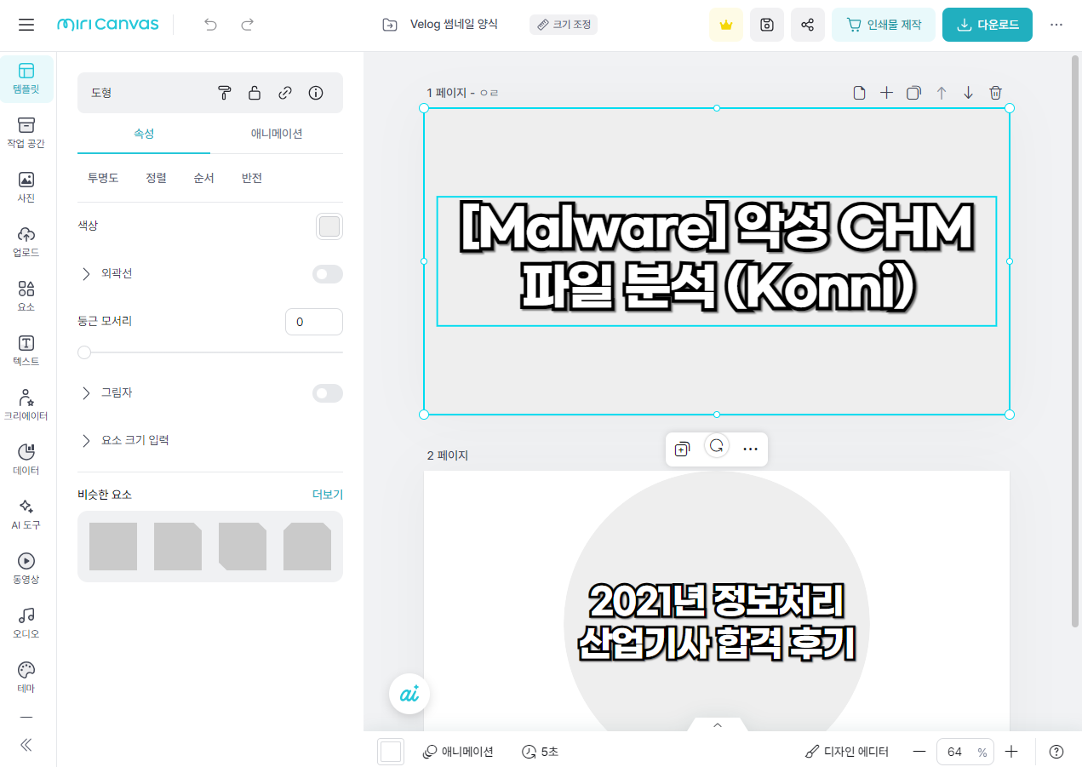This screenshot has height=767, width=1082.
Task: Enable the 외곽선 outline toggle
Action: point(327,273)
